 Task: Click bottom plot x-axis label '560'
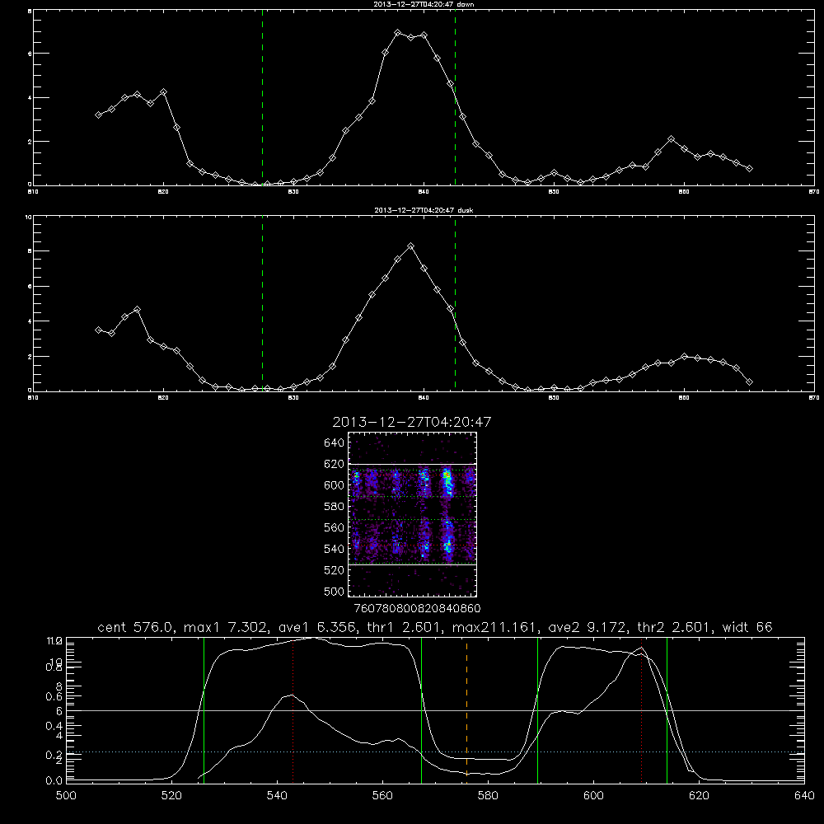click(x=382, y=796)
